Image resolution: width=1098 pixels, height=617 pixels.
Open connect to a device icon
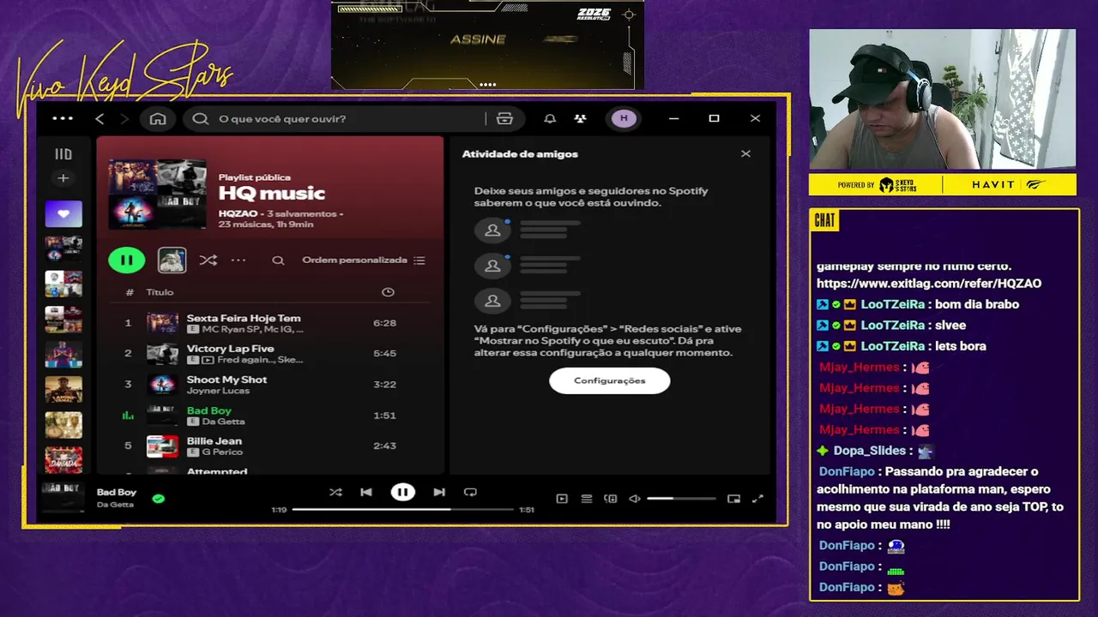pos(611,499)
